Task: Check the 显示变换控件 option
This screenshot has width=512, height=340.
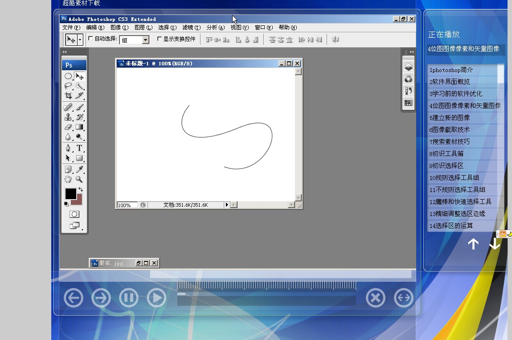Action: click(160, 39)
